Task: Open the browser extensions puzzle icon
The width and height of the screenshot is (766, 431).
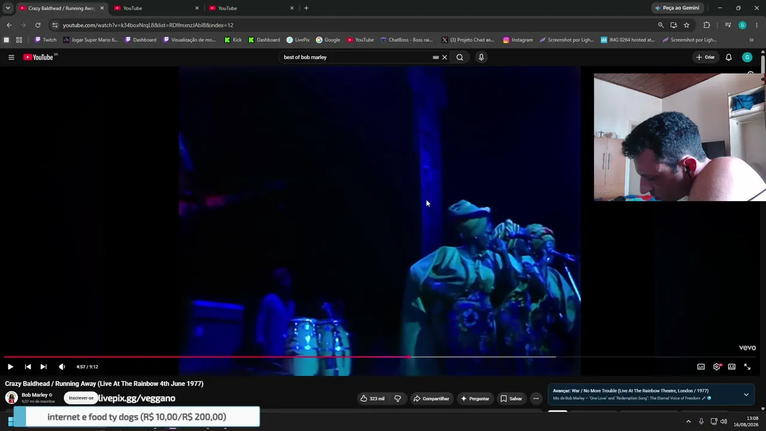Action: pos(707,25)
